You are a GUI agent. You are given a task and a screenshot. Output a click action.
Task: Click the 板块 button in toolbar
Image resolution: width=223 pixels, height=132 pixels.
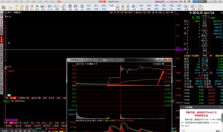[x=141, y=6]
